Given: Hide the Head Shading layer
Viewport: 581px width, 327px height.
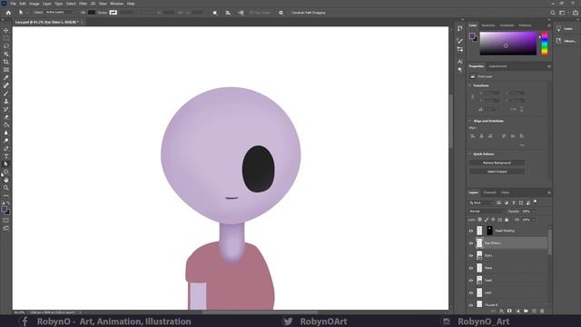Looking at the screenshot, I should point(471,231).
